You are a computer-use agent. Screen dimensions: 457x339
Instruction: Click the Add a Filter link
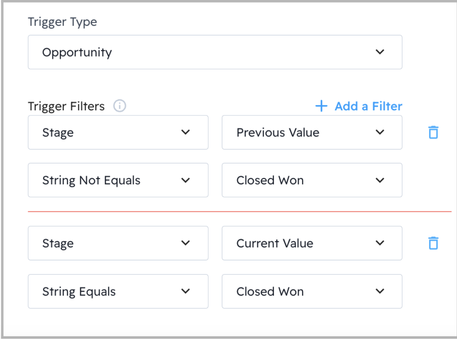coord(368,106)
